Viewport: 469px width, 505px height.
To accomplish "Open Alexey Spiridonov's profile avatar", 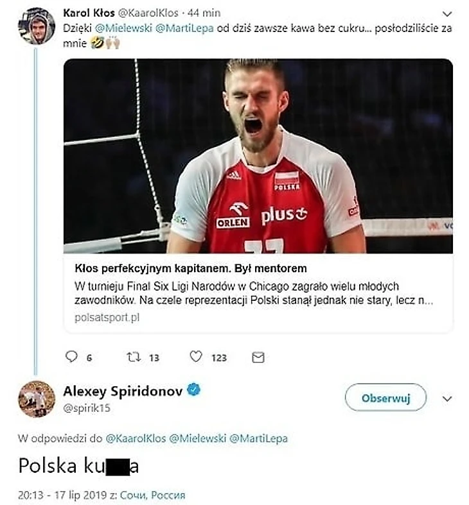I will point(37,398).
